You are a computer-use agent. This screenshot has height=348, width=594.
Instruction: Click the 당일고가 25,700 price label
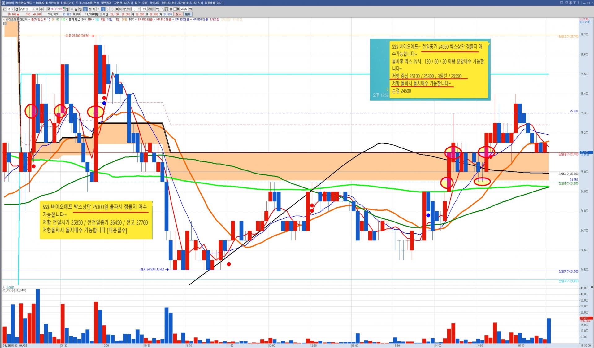[x=568, y=37]
